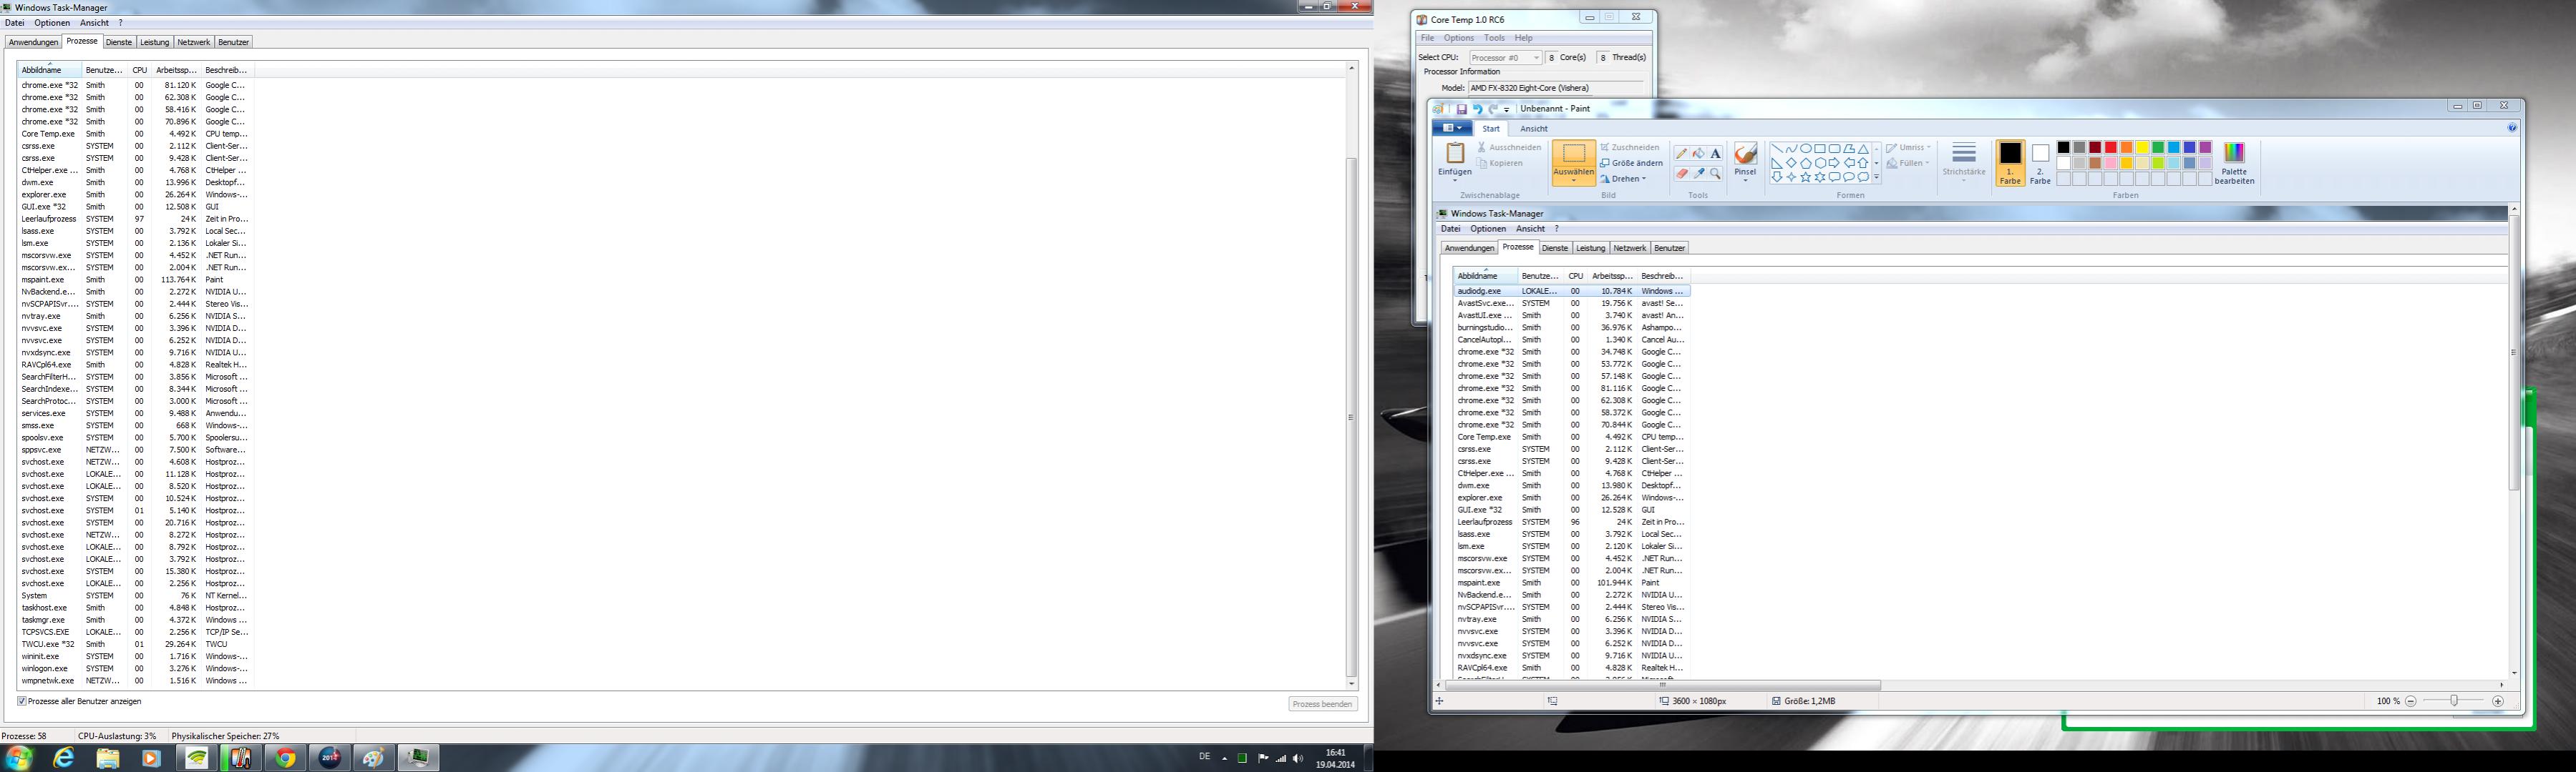The height and width of the screenshot is (772, 2576).
Task: Select the Eraser tool
Action: [x=1682, y=174]
